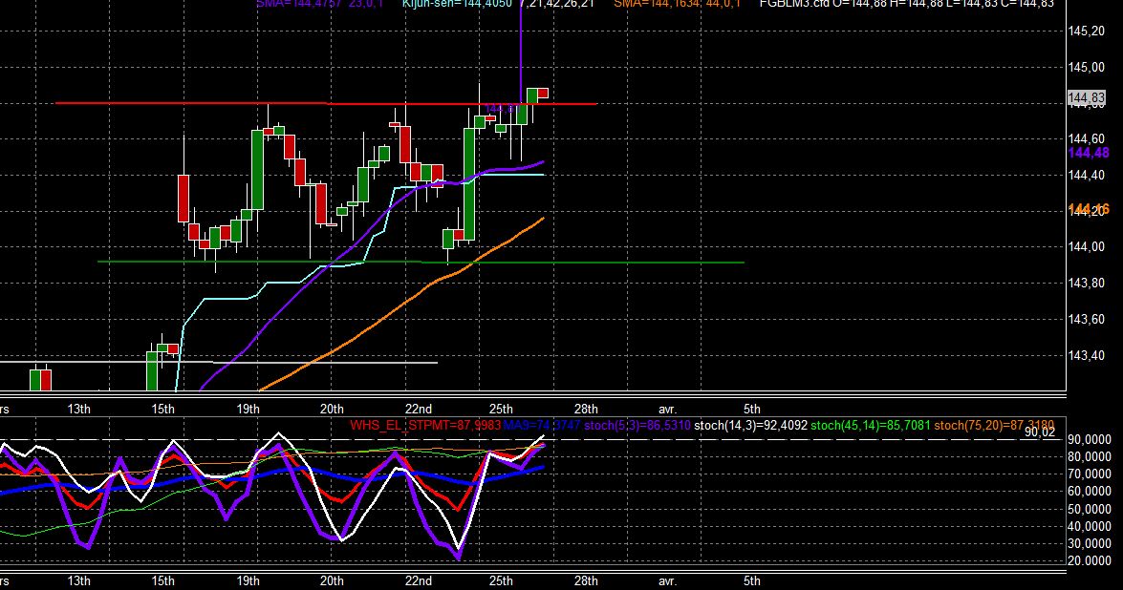
Task: Click the current price tag 144,83
Action: (1086, 98)
